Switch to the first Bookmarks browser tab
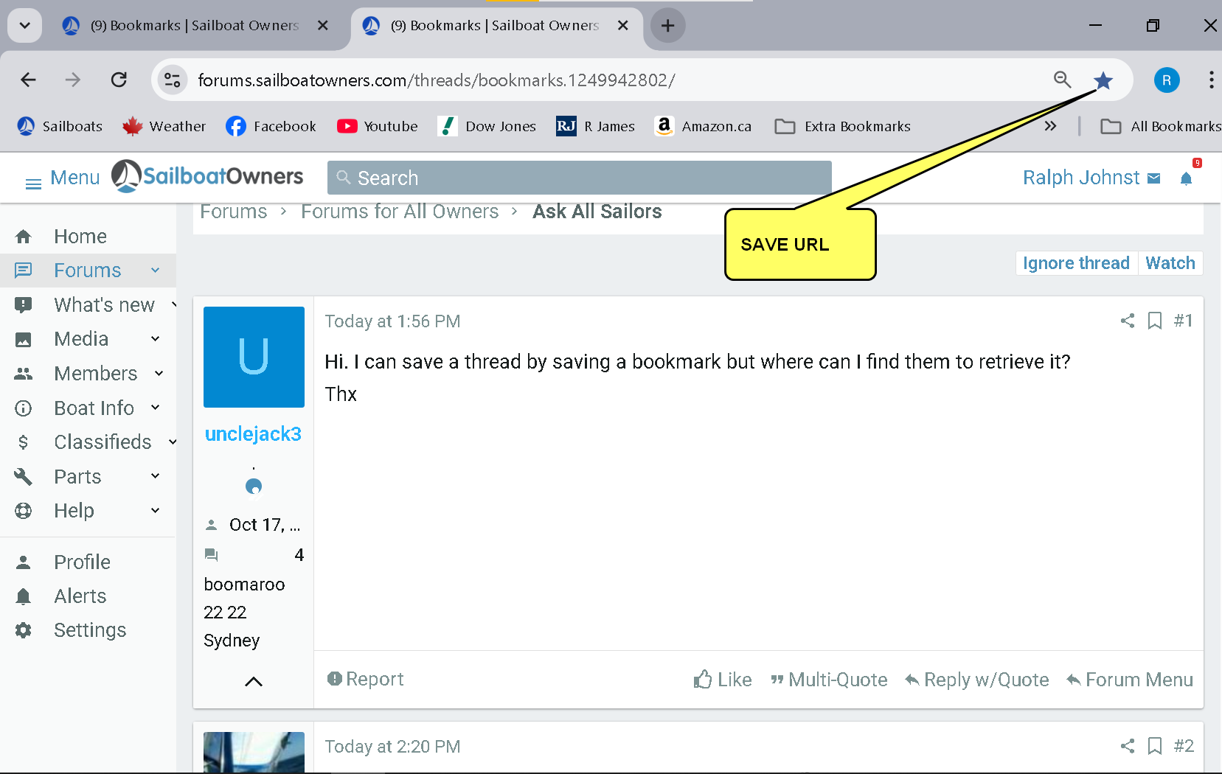This screenshot has width=1222, height=774. [195, 26]
